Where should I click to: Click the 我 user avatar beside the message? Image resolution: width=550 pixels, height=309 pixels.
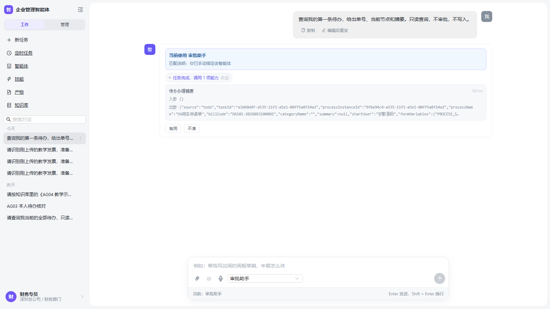click(x=487, y=16)
